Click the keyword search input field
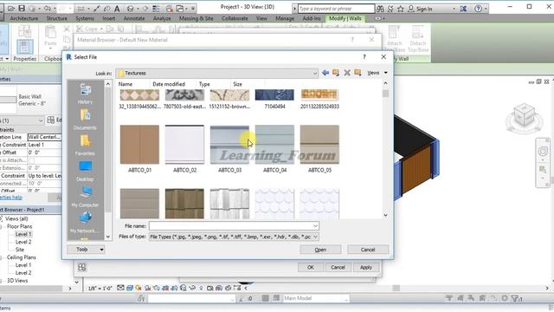This screenshot has width=554, height=312. [x=336, y=9]
